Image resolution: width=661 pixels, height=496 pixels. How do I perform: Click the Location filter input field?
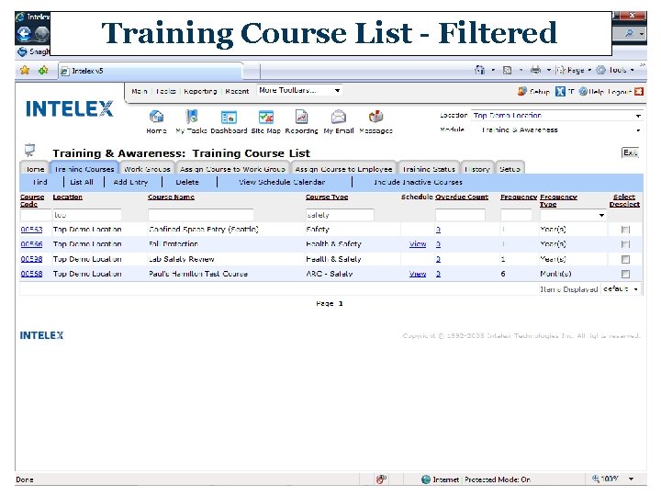(87, 215)
